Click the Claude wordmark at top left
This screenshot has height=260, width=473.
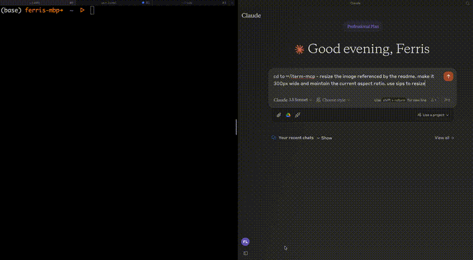point(251,15)
